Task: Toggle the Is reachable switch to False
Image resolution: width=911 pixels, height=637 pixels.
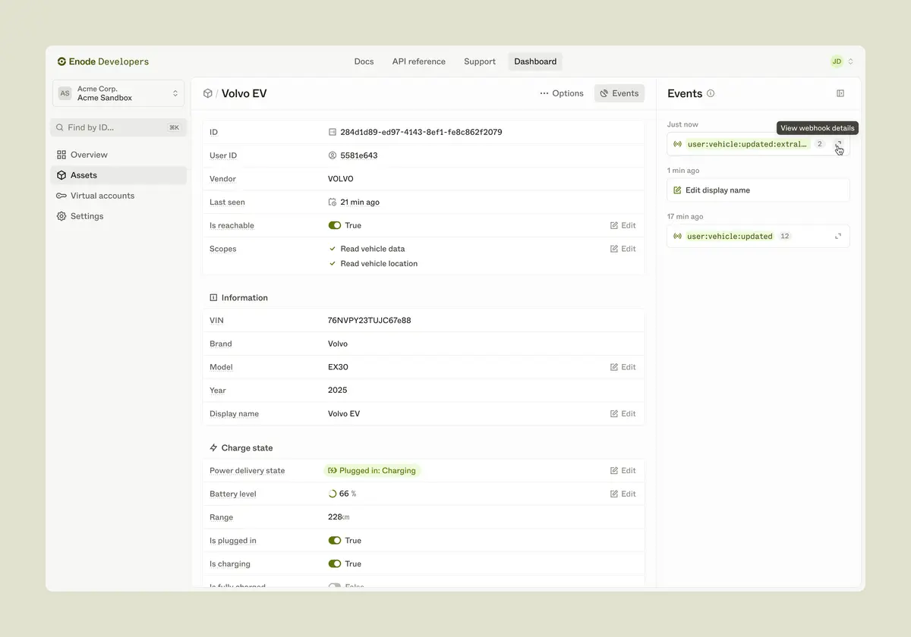Action: (x=334, y=225)
